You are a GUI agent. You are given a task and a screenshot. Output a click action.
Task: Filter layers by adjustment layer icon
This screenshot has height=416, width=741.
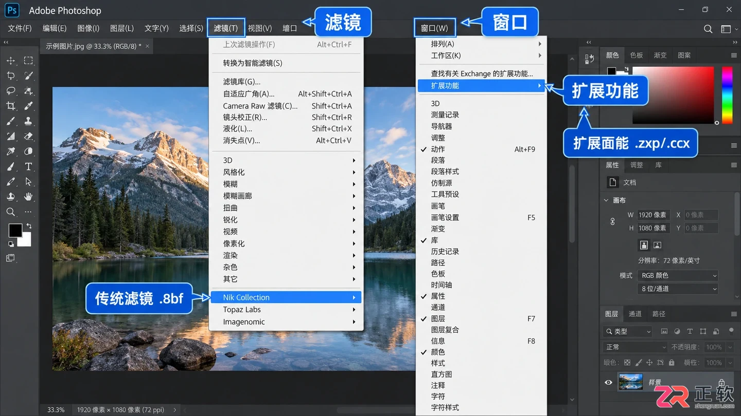(677, 331)
